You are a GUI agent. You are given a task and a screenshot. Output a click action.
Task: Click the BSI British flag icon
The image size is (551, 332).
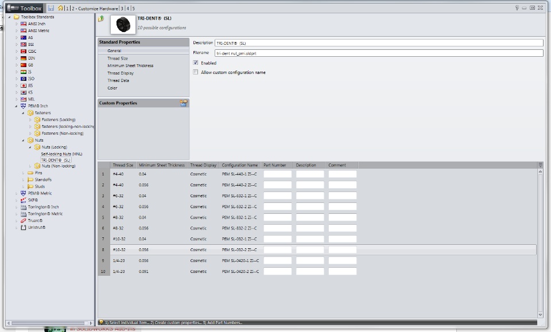coord(24,45)
